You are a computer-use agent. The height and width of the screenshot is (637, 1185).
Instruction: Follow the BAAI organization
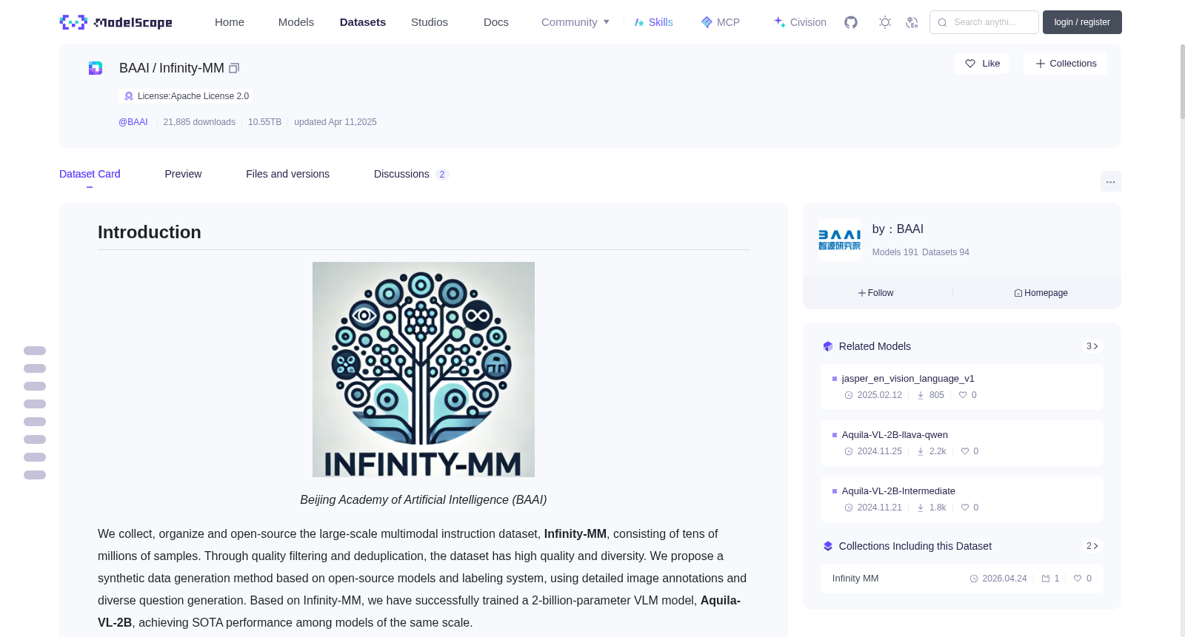[x=876, y=293]
